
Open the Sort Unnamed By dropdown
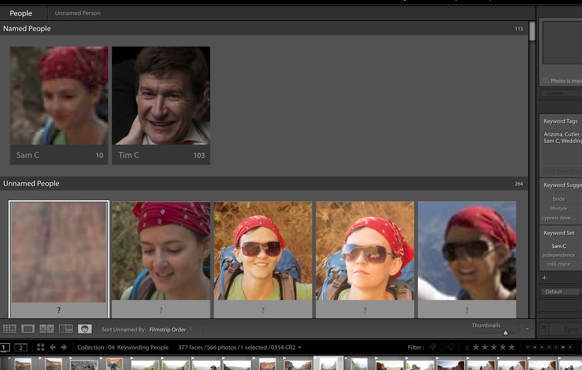point(170,330)
